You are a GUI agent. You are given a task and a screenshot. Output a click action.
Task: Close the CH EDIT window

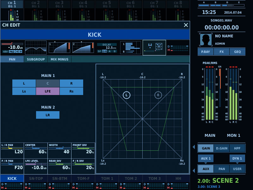pyautogui.click(x=186, y=25)
